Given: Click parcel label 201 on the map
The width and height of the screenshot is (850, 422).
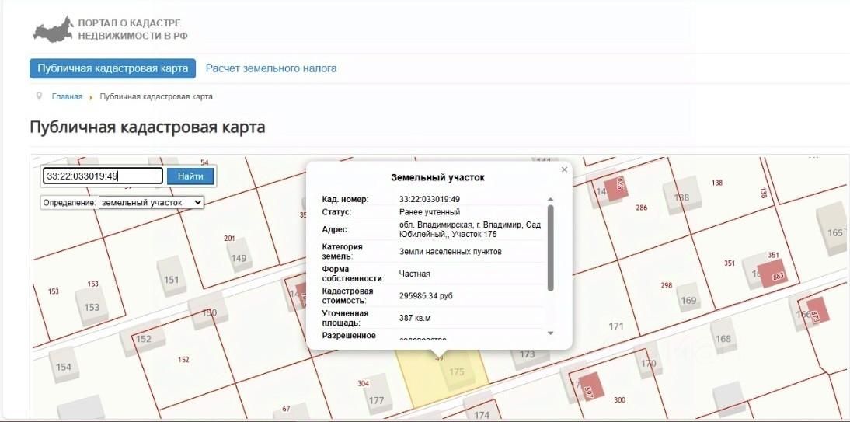Looking at the screenshot, I should pyautogui.click(x=229, y=238).
